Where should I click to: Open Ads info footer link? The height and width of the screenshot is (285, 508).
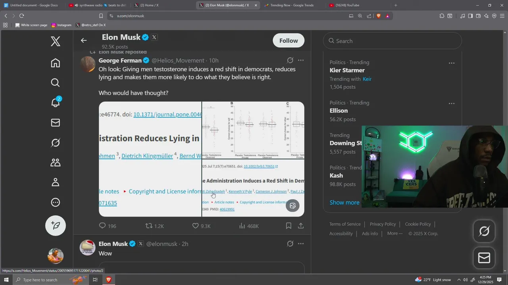coord(370,234)
